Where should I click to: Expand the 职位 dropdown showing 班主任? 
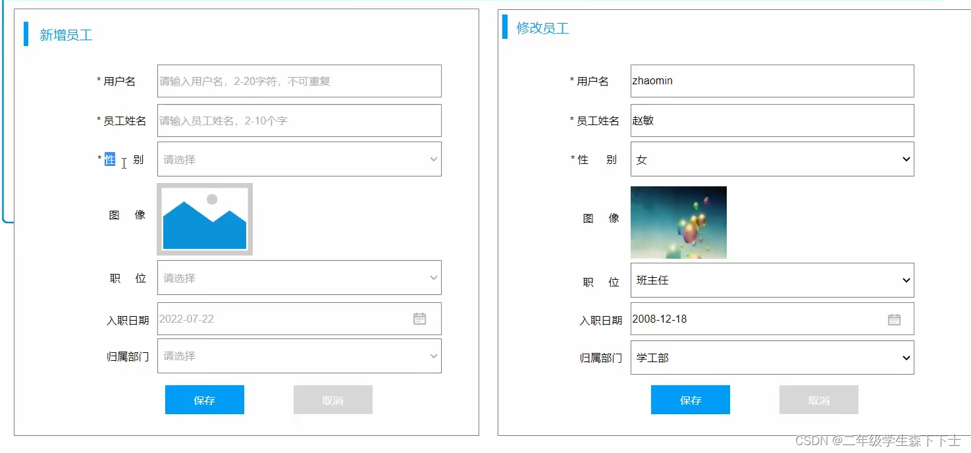tap(772, 280)
